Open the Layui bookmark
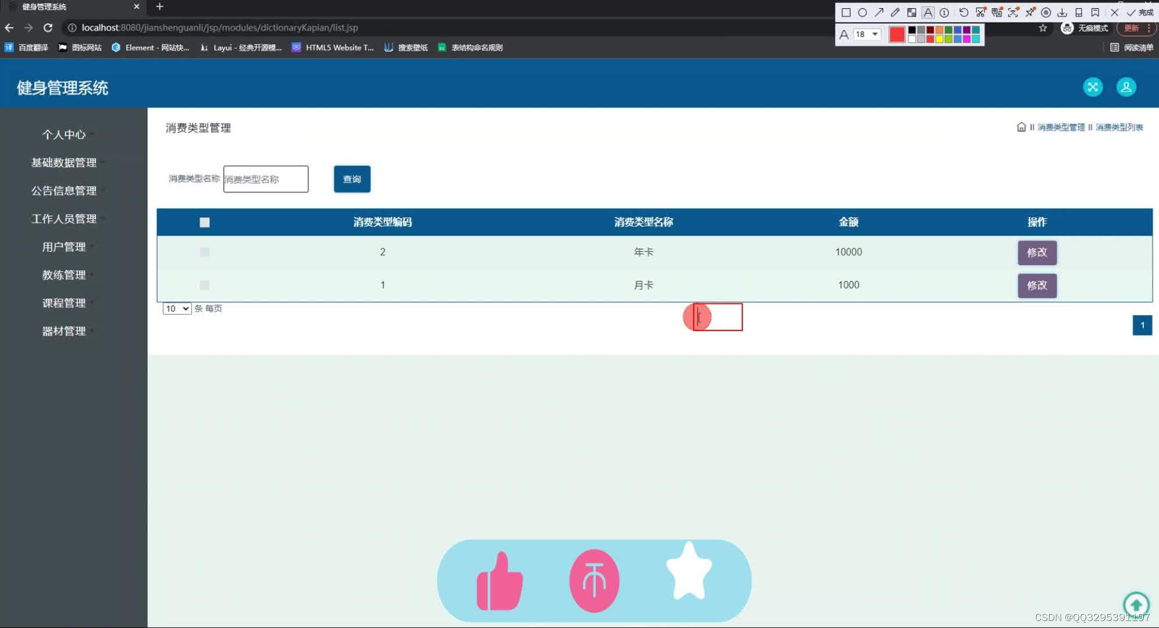This screenshot has width=1159, height=628. pyautogui.click(x=241, y=48)
